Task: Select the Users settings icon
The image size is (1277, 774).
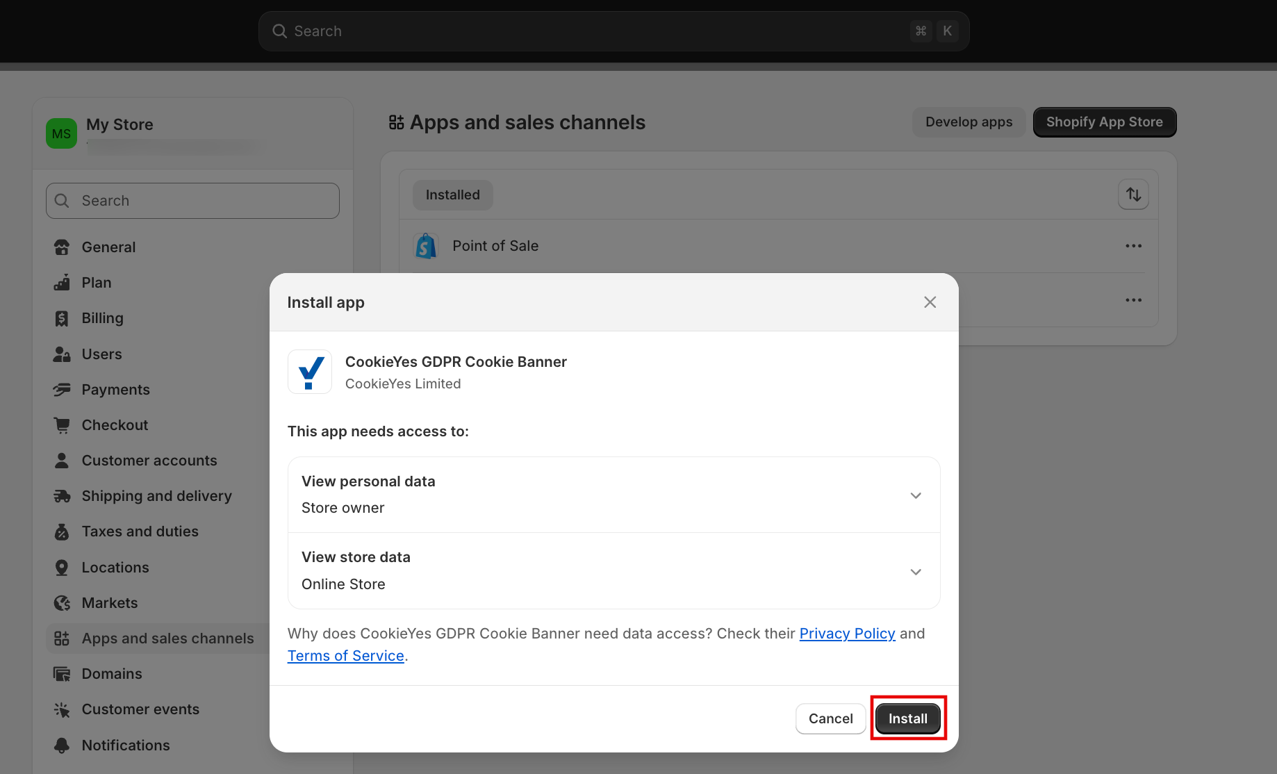Action: tap(62, 354)
